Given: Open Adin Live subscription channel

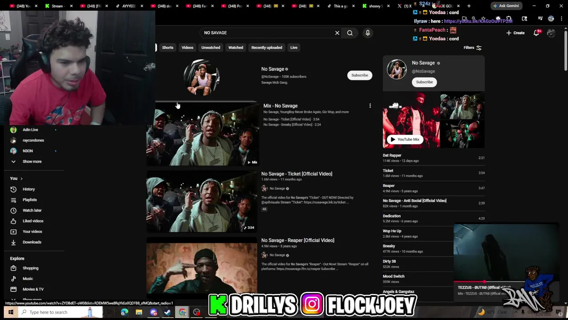Looking at the screenshot, I should 30,130.
